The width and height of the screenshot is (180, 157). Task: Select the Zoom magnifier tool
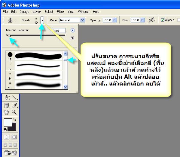pyautogui.click(x=14, y=112)
